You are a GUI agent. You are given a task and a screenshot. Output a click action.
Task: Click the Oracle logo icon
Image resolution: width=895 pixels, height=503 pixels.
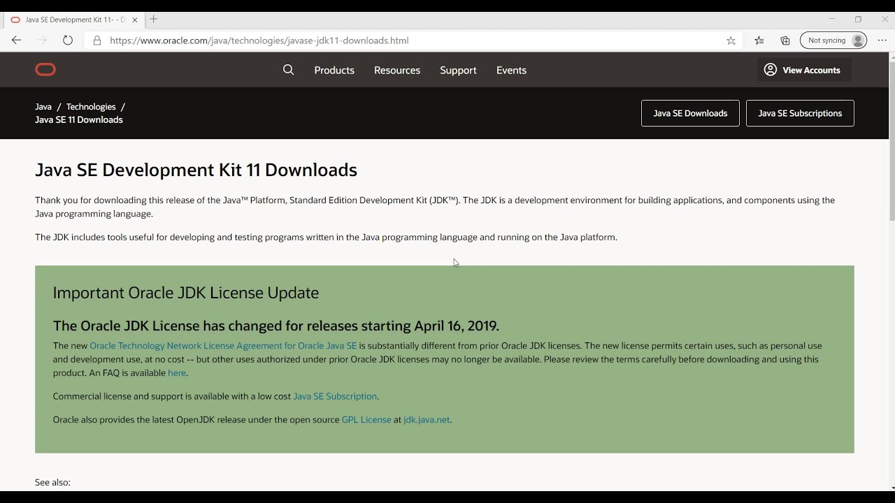(x=45, y=70)
